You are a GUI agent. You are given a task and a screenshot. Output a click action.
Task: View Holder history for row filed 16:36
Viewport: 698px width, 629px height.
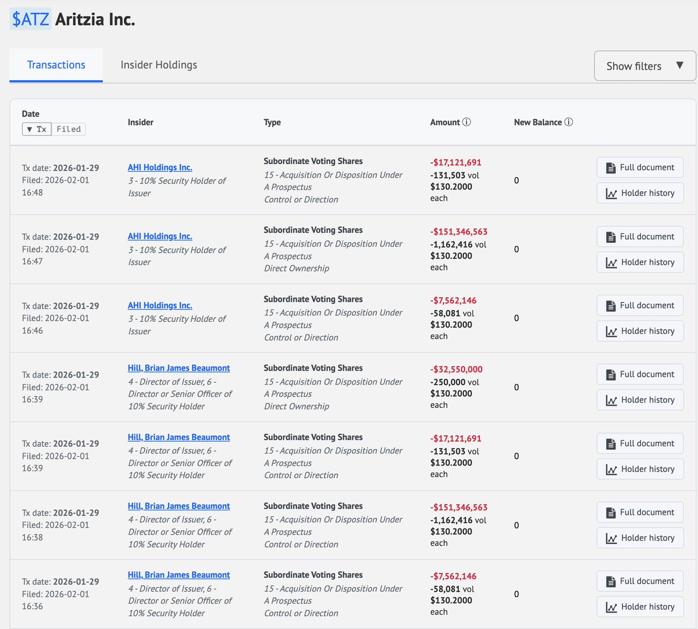click(x=640, y=607)
